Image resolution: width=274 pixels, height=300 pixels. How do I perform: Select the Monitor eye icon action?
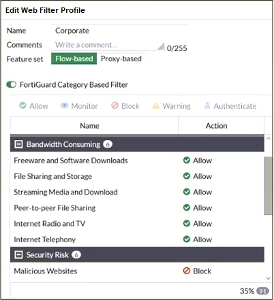(x=64, y=105)
